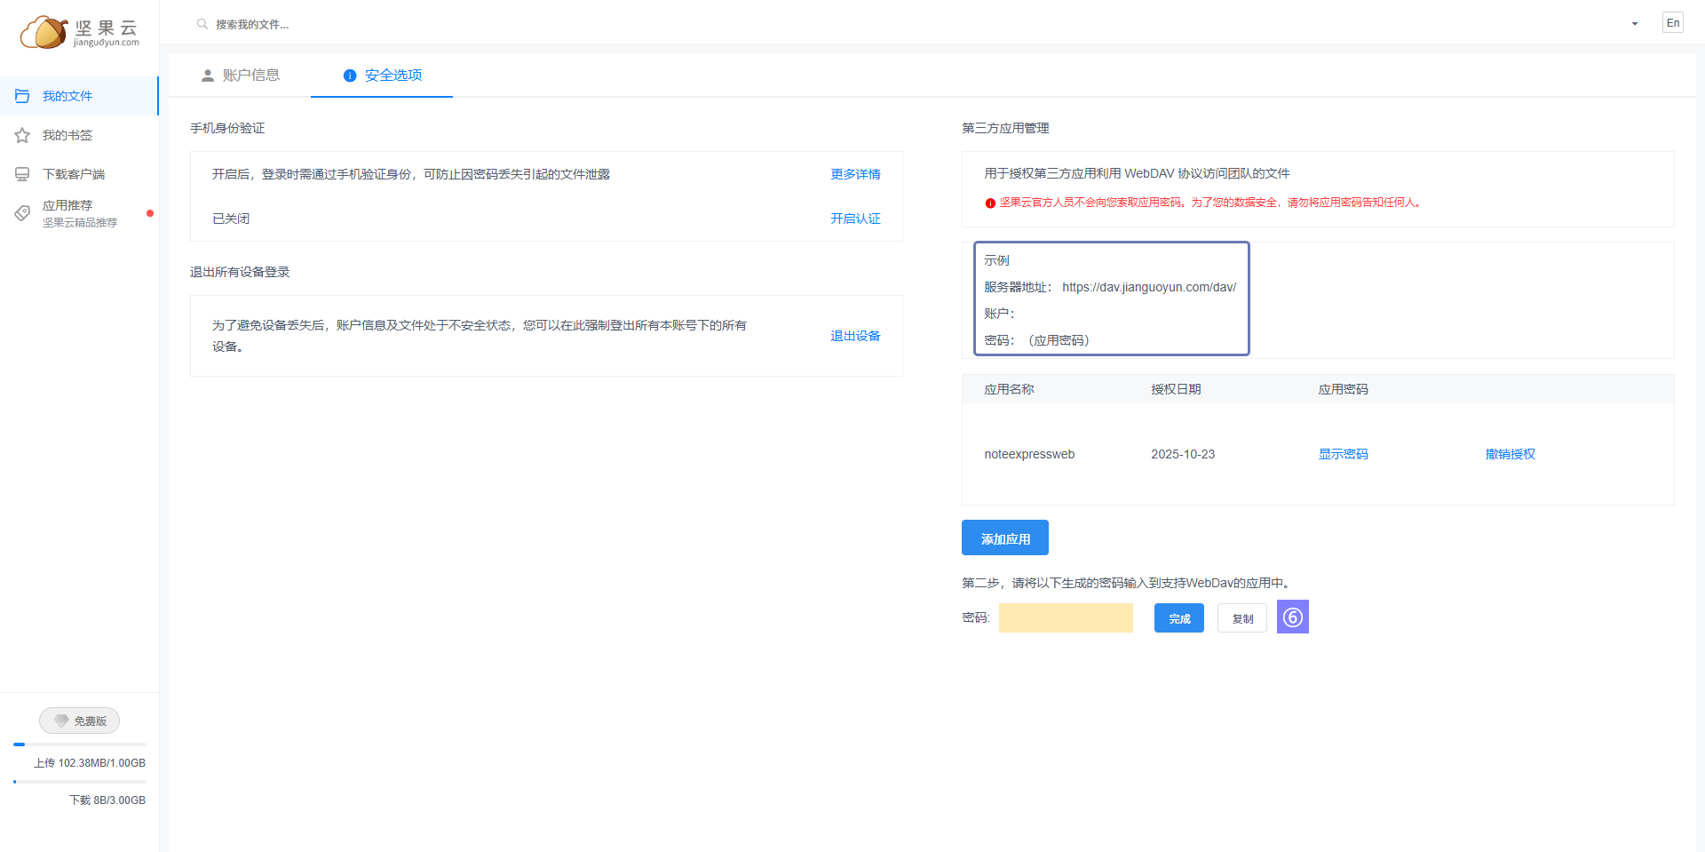This screenshot has height=852, width=1705.
Task: Click the 添加应用 button
Action: point(1004,538)
